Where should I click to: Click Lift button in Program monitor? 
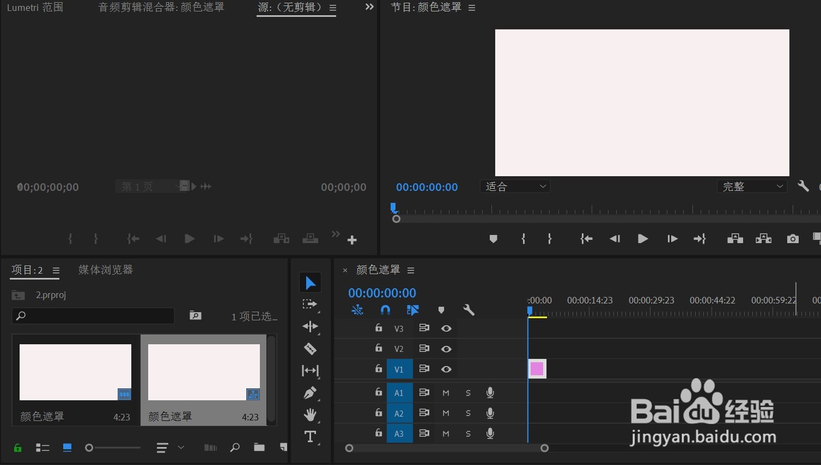pos(735,239)
